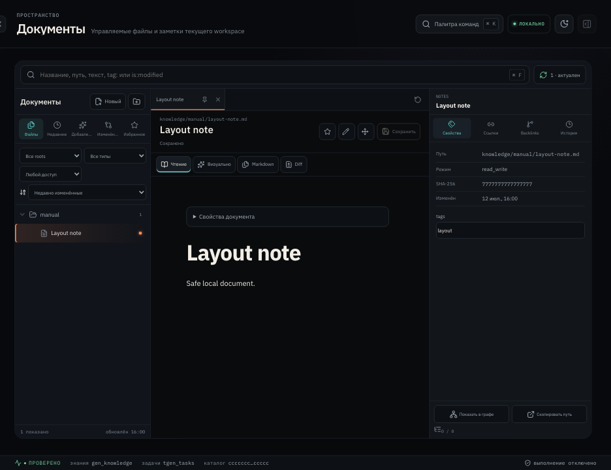Switch to Визуально editor mode
This screenshot has width=611, height=470.
(214, 164)
